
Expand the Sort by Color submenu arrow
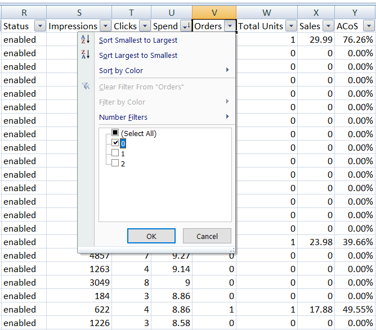coord(227,70)
